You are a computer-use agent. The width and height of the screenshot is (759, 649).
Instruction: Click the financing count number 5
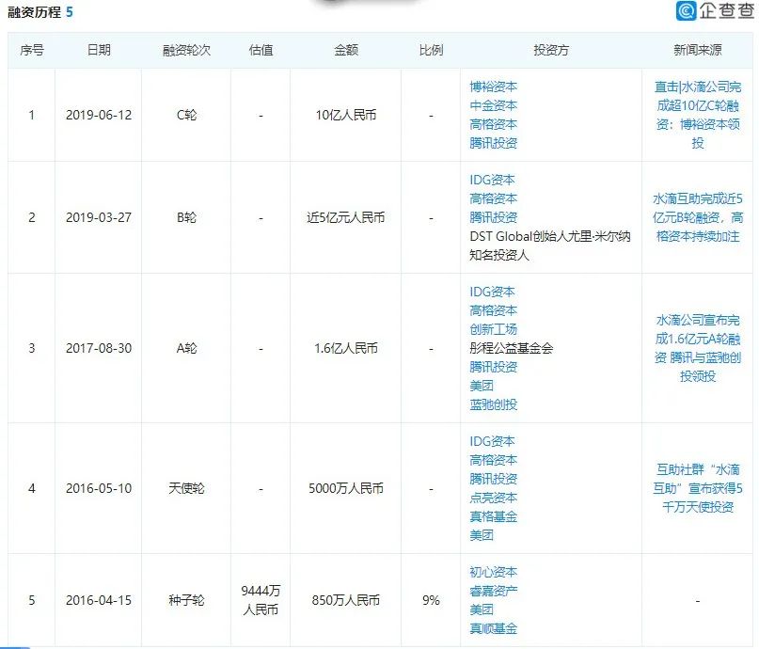tap(70, 12)
